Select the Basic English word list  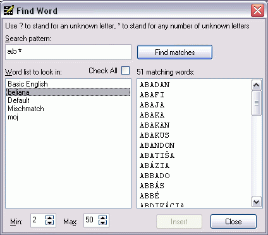tap(28, 84)
